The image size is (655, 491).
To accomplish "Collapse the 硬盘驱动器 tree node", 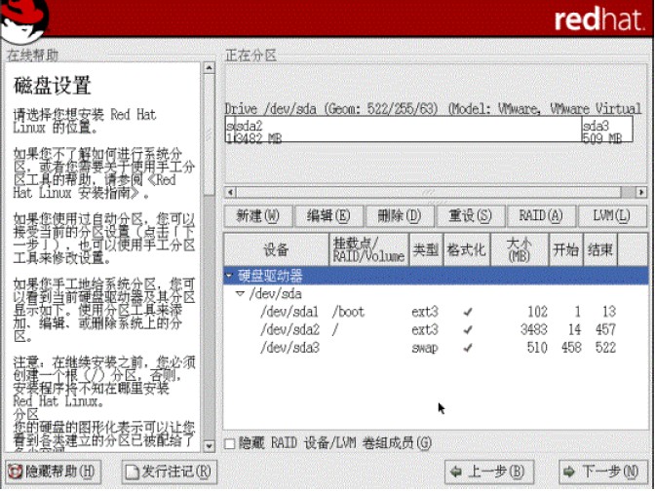I will click(x=229, y=276).
